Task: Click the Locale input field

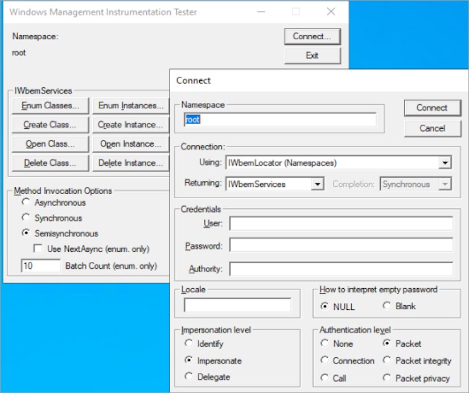Action: coord(237,305)
